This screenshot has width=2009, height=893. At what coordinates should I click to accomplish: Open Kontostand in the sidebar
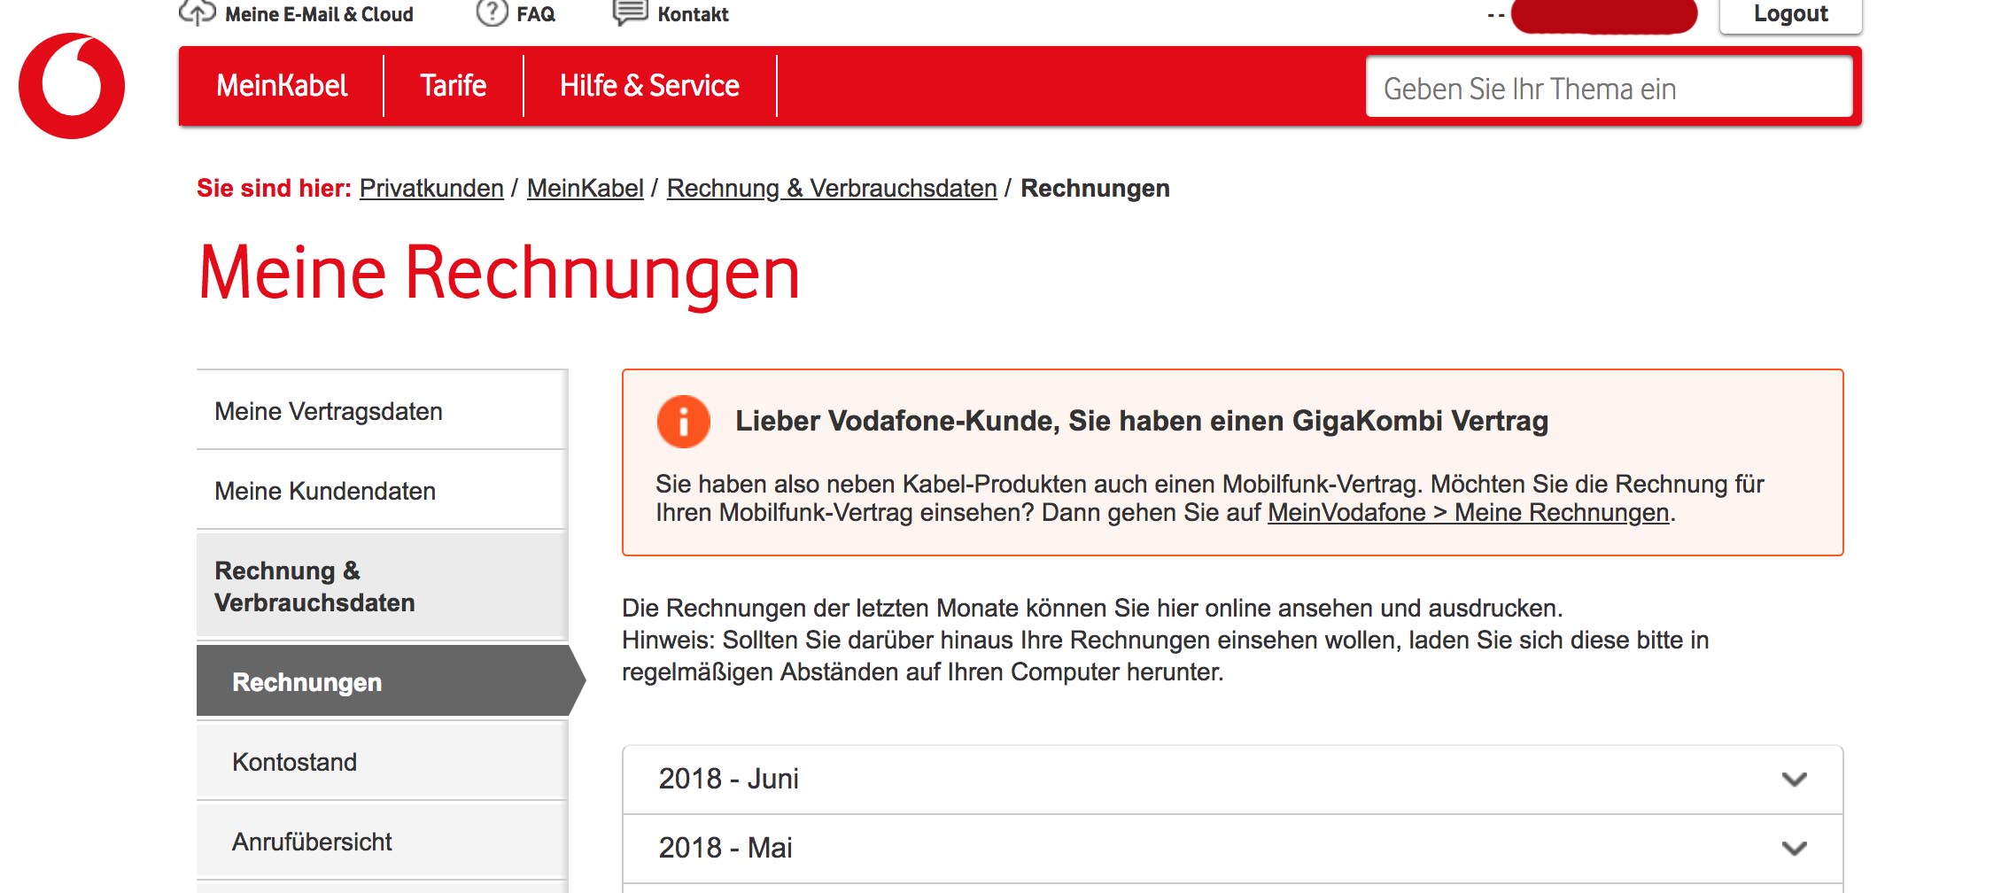pos(382,762)
